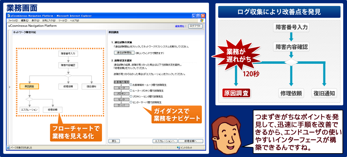Open the 表示(V) menu
The height and width of the screenshot is (157, 347).
point(35,20)
